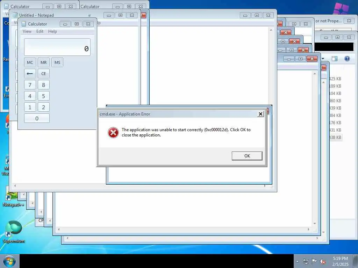This screenshot has height=268, width=358.
Task: Click OK in the cmd.exe error dialog
Action: pyautogui.click(x=247, y=156)
